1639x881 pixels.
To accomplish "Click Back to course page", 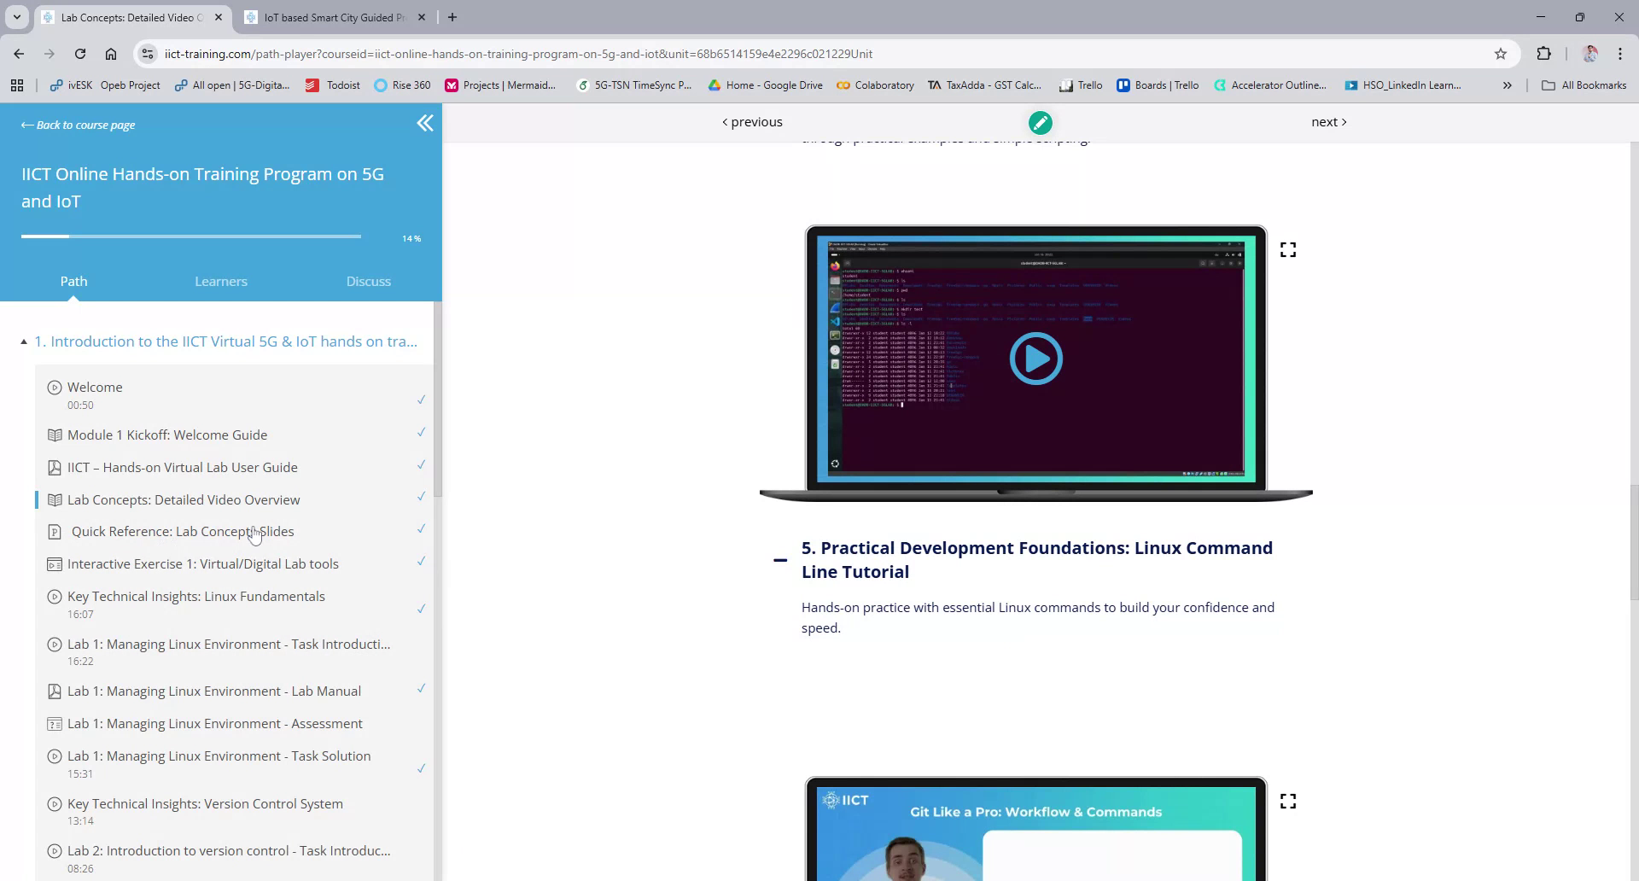I will (x=78, y=125).
